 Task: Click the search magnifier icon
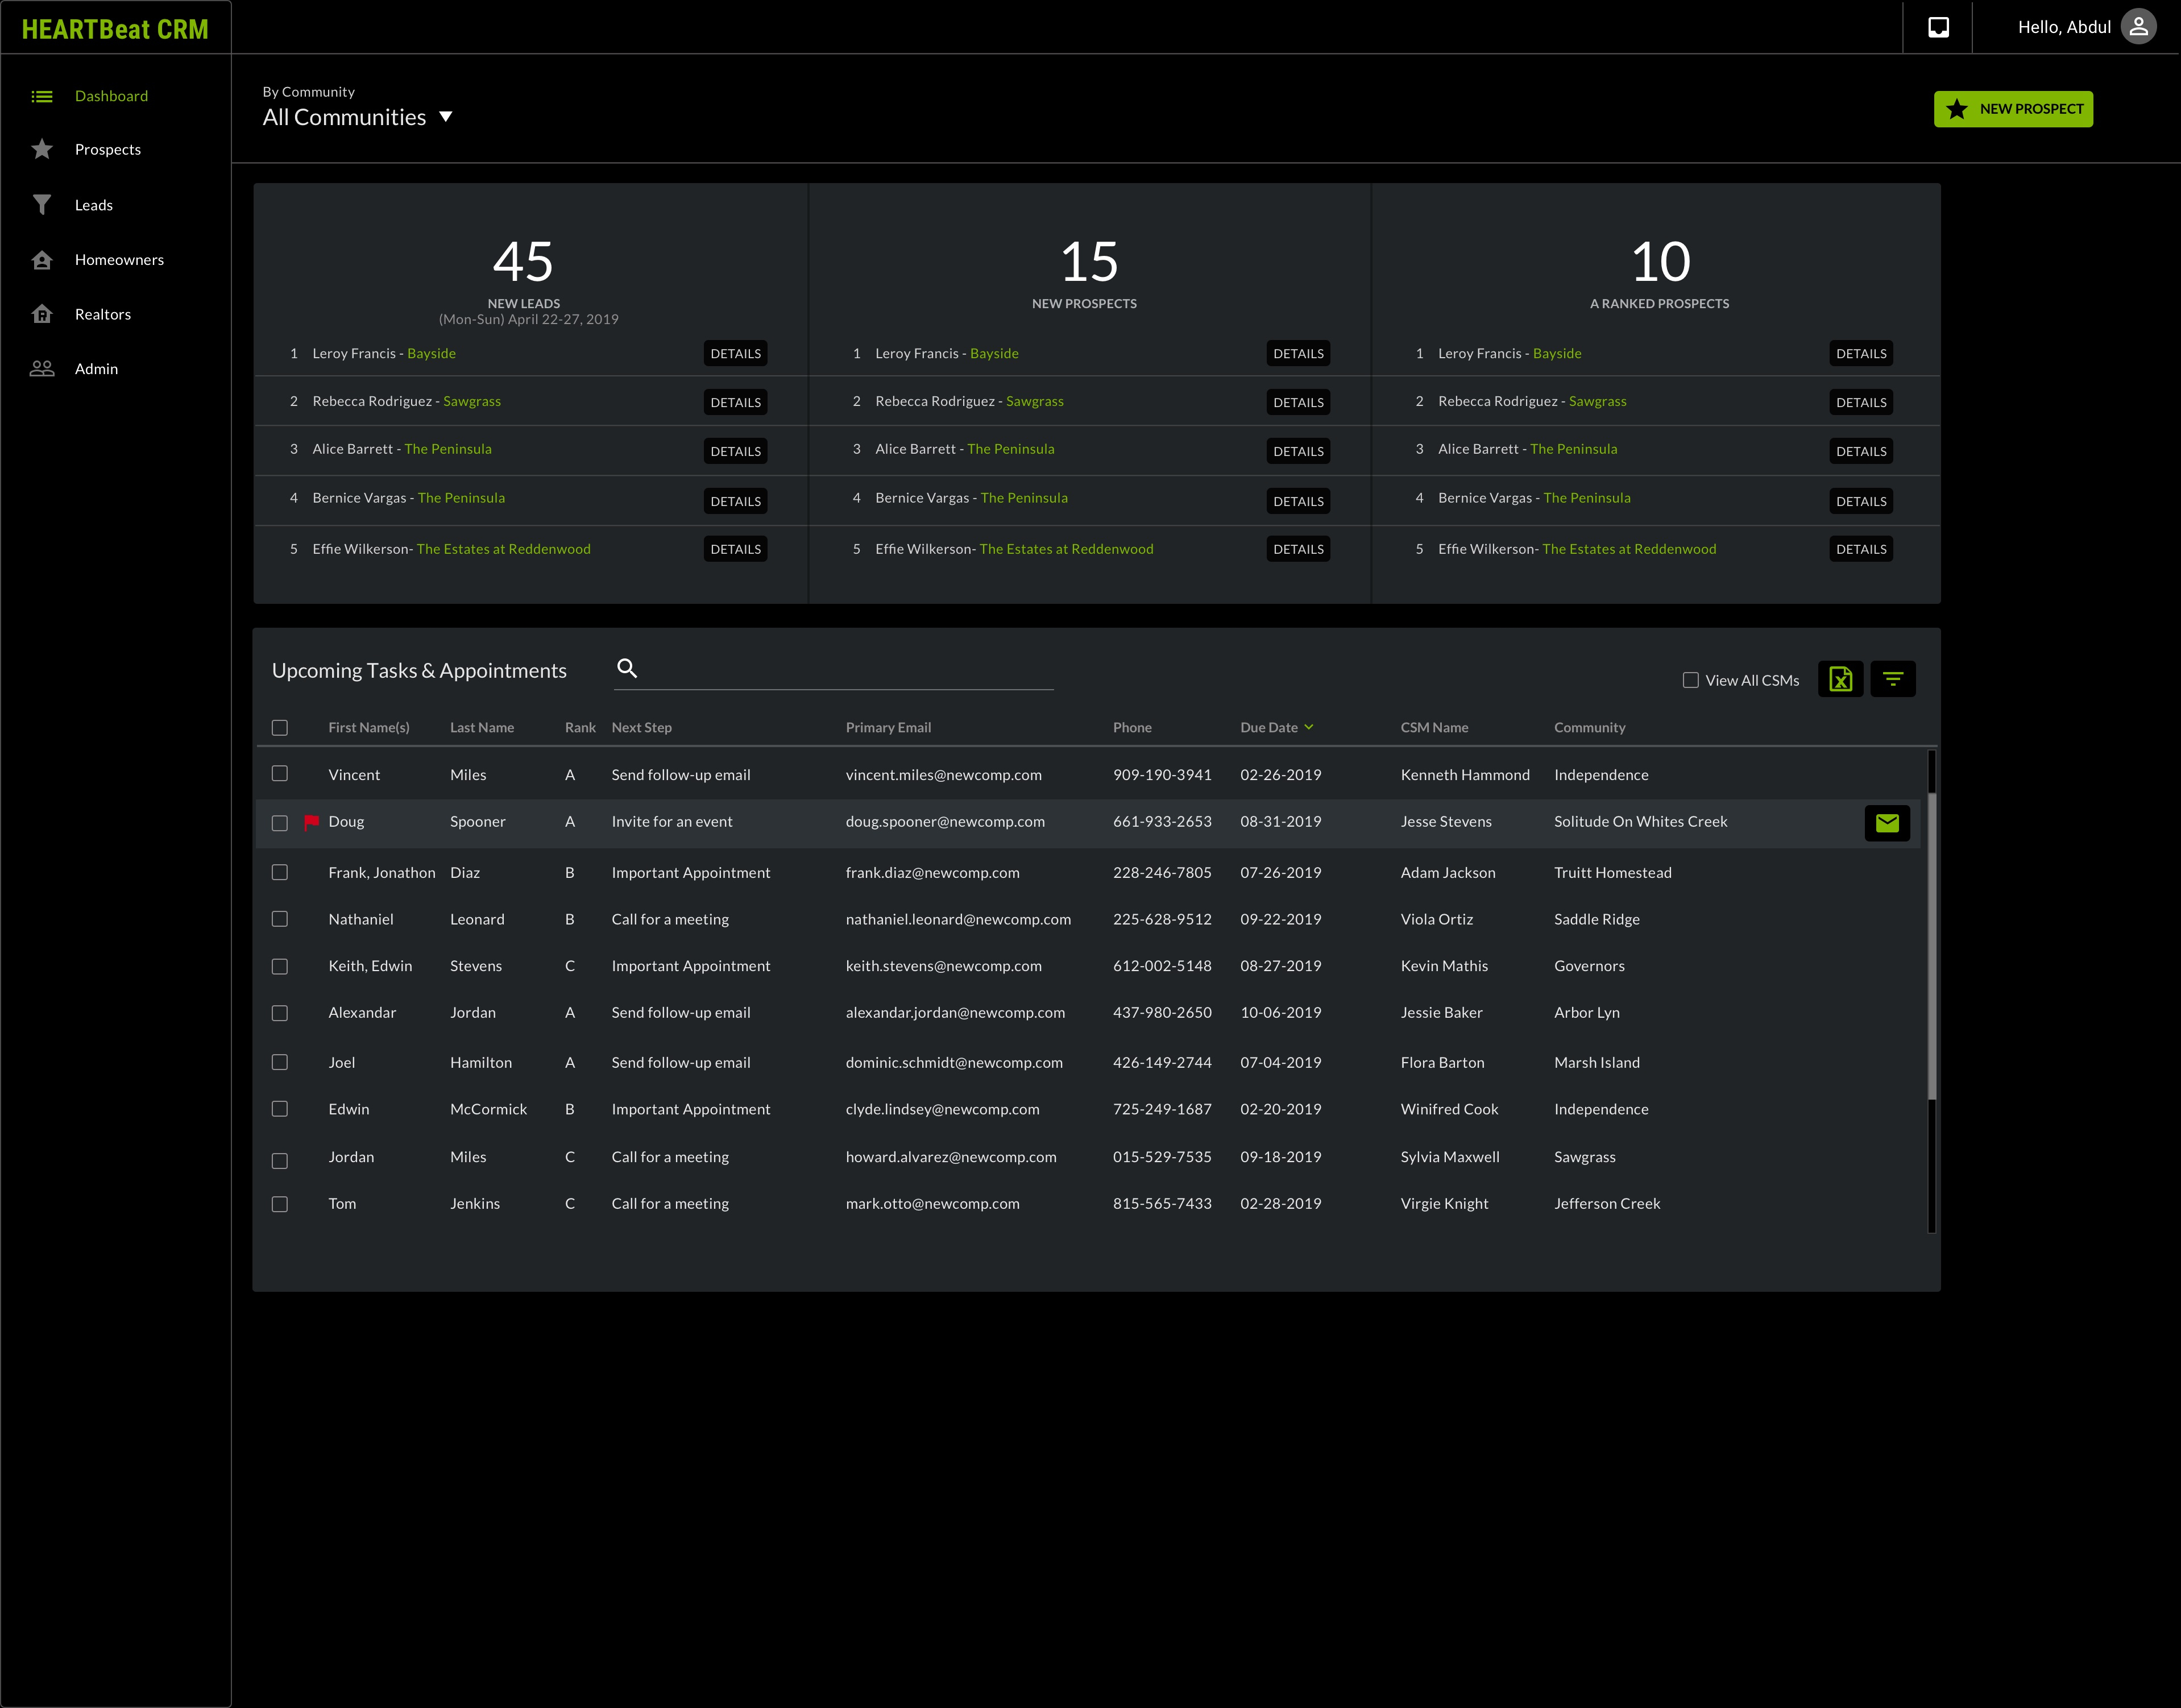627,668
